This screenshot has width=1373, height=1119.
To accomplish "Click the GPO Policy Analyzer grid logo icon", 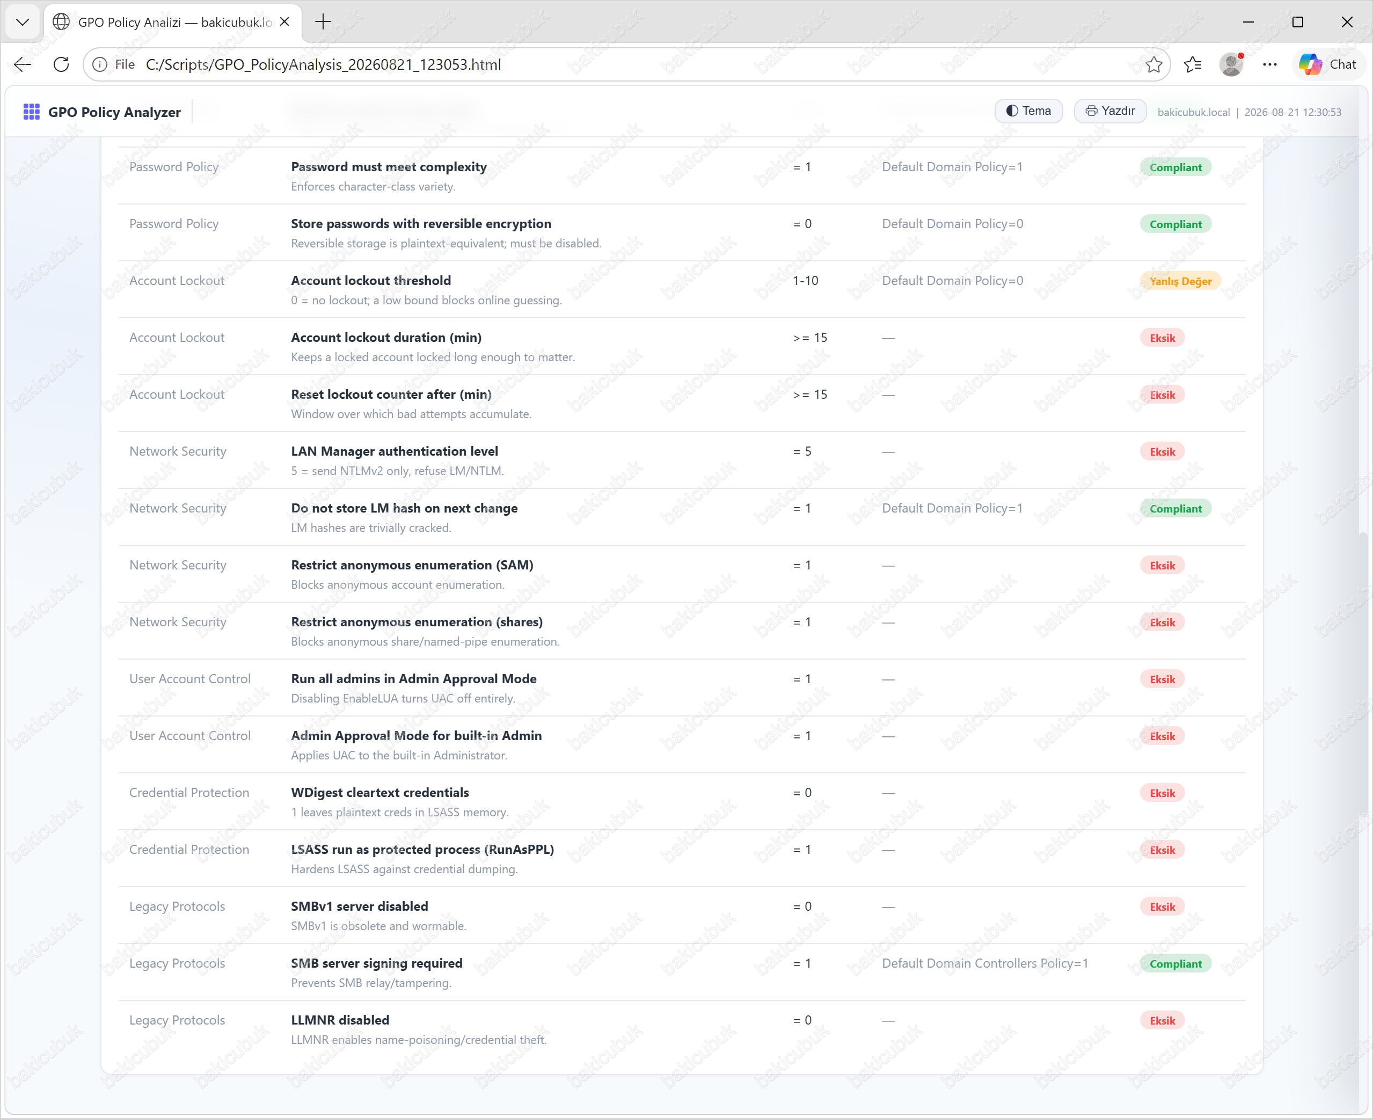I will (31, 112).
